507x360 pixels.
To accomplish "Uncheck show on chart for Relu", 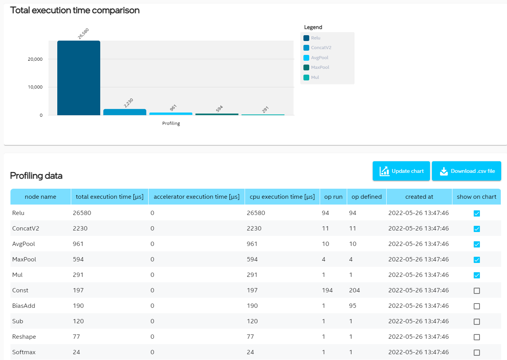I will pos(477,213).
